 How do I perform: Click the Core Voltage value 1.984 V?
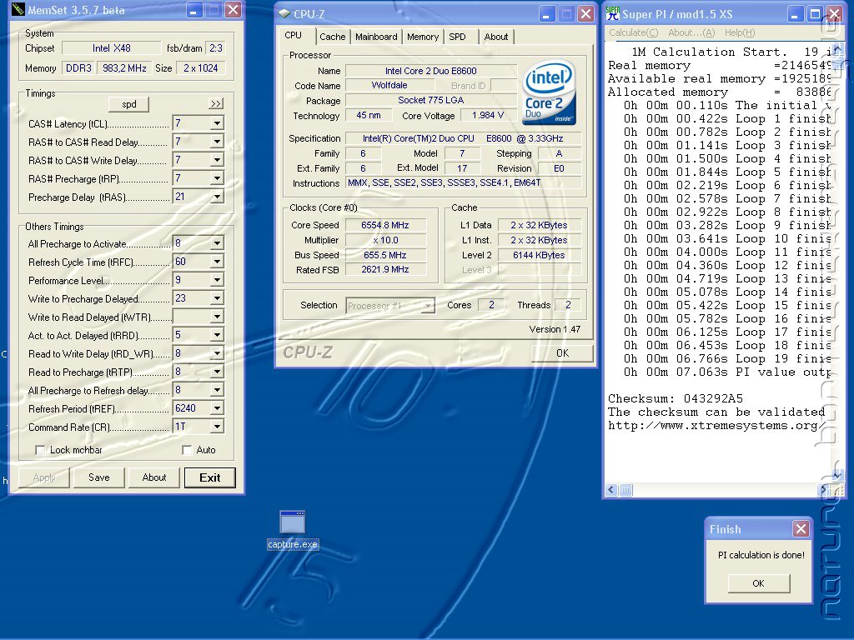click(x=487, y=115)
